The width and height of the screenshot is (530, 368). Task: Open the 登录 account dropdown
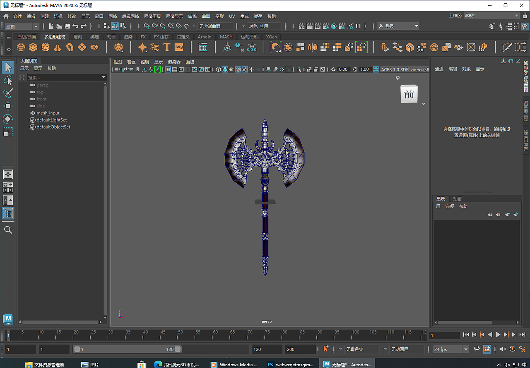click(398, 26)
